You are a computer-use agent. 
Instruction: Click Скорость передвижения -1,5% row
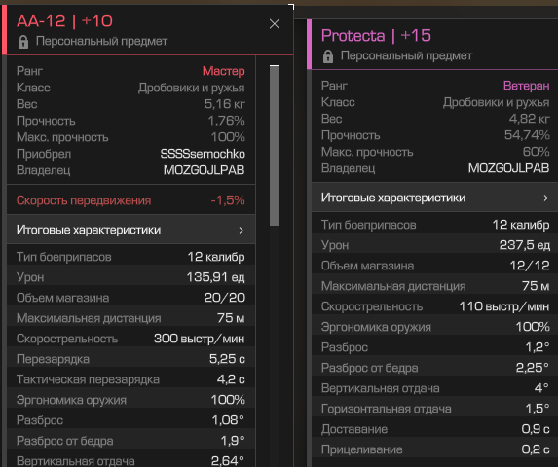tap(130, 200)
